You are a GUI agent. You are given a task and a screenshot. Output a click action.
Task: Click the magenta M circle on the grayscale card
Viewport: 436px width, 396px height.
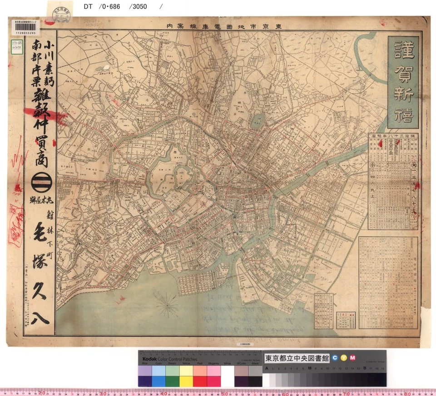point(352,358)
